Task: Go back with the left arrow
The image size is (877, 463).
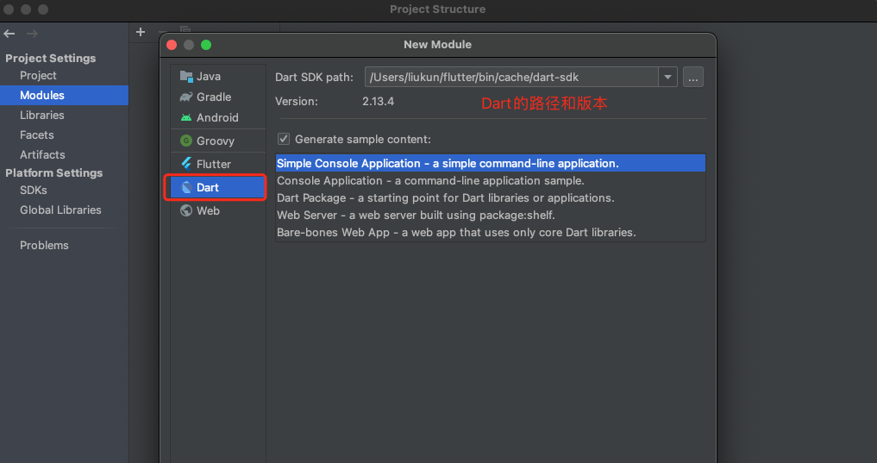Action: pos(9,34)
